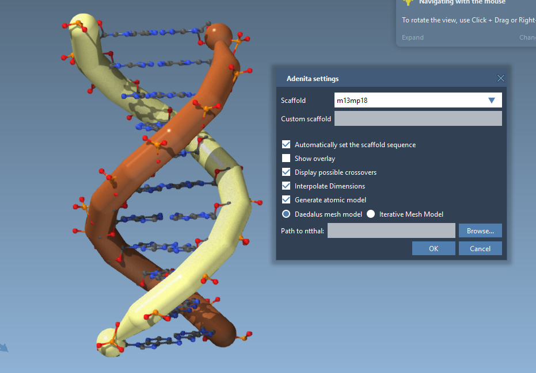Close the Adenita settings dialog

(500, 79)
